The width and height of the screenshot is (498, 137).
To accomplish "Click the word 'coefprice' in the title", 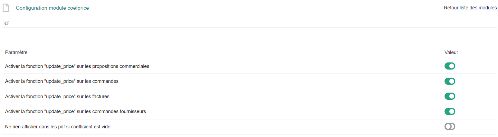I will tap(78, 8).
